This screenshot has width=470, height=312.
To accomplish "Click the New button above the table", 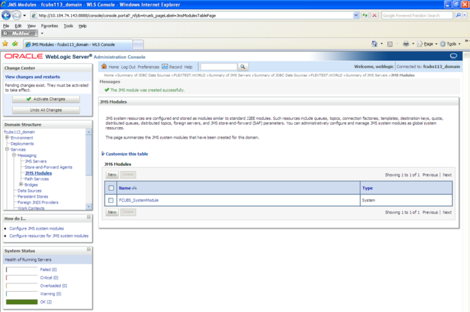I will pos(112,175).
